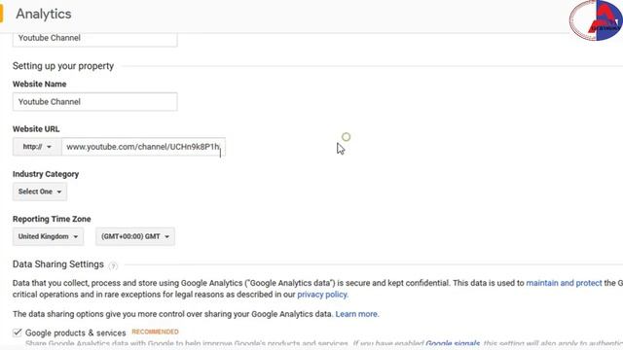Click the Google products & services label
This screenshot has height=350, width=623.
76,332
